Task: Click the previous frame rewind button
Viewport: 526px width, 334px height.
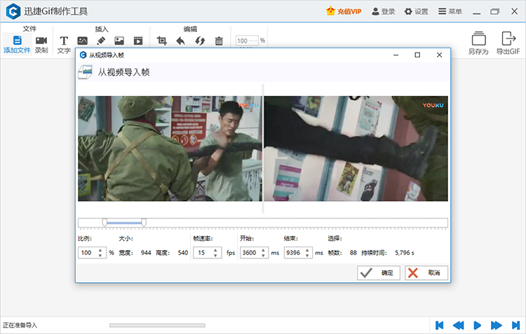Action: [x=458, y=326]
